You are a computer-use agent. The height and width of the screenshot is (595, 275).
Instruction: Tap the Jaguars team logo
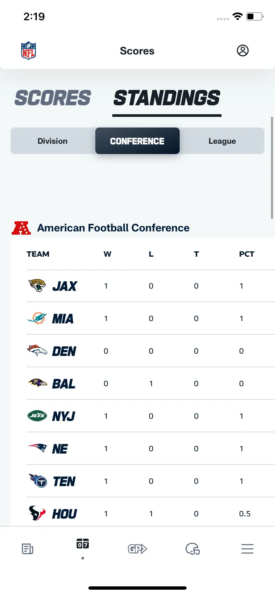point(37,286)
